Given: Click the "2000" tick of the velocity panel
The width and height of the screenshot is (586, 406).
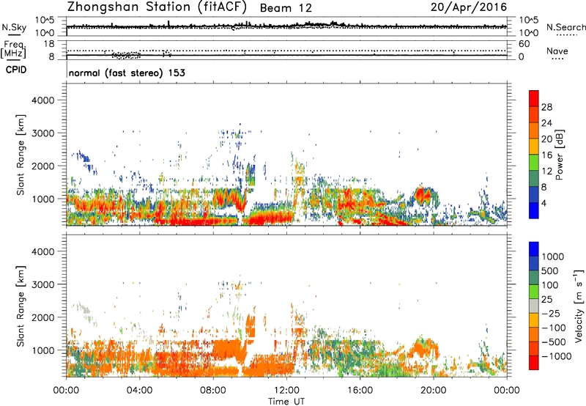Looking at the screenshot, I should point(42,317).
